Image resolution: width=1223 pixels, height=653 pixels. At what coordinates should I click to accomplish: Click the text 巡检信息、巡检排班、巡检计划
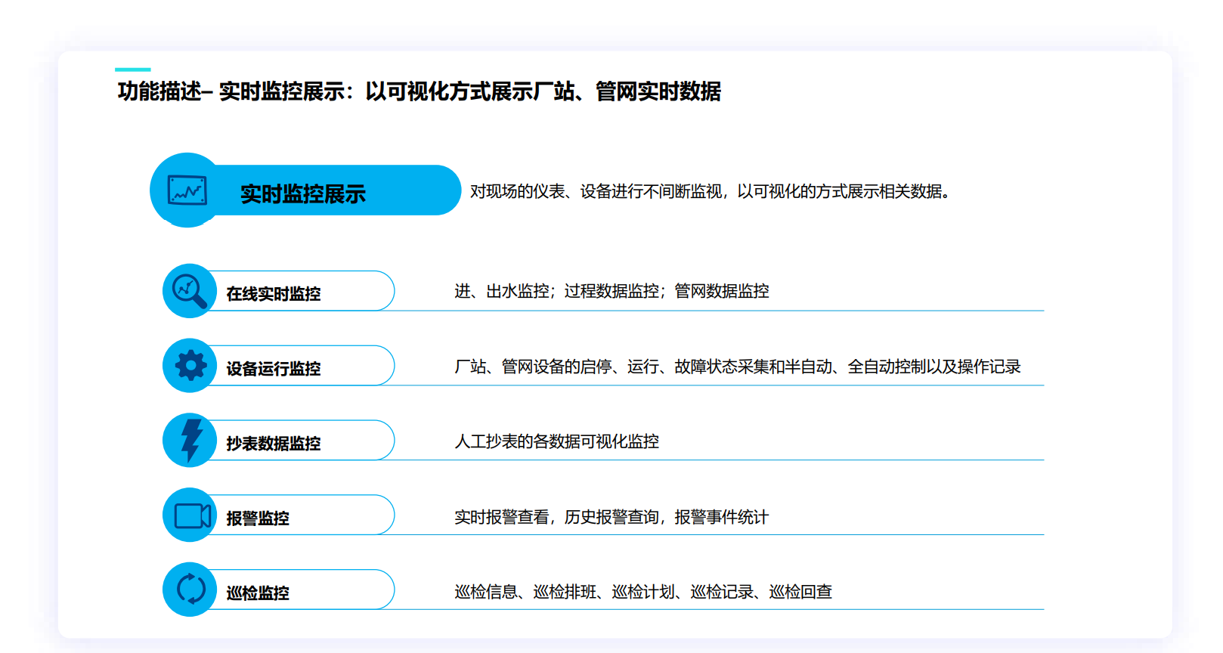pyautogui.click(x=643, y=592)
